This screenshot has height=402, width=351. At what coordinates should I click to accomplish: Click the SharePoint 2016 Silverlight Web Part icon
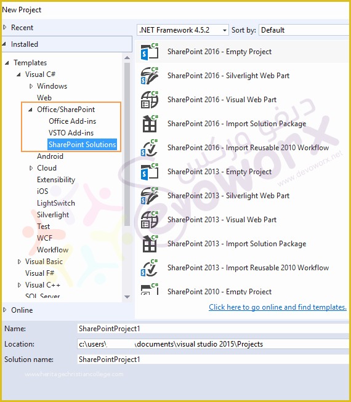(x=150, y=76)
